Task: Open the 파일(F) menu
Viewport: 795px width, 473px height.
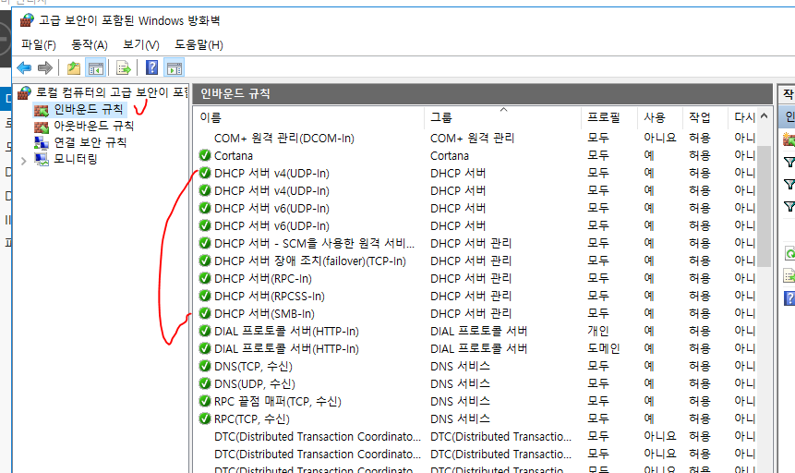Action: (x=39, y=44)
